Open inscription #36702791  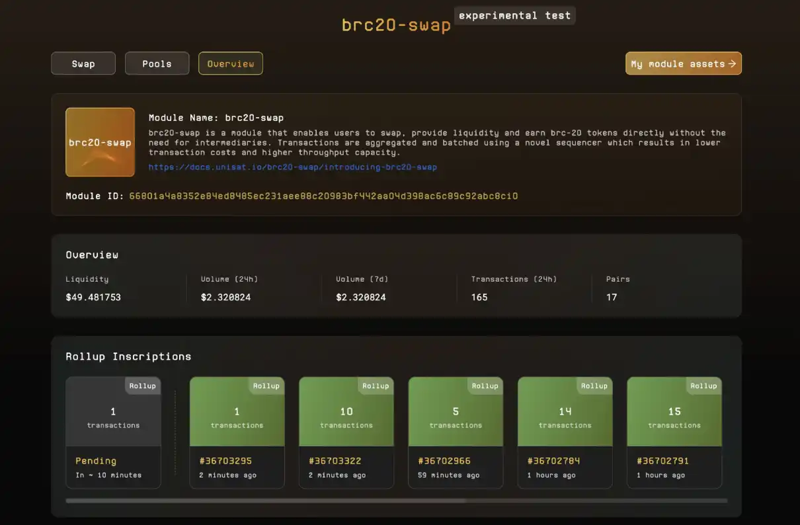tap(662, 460)
